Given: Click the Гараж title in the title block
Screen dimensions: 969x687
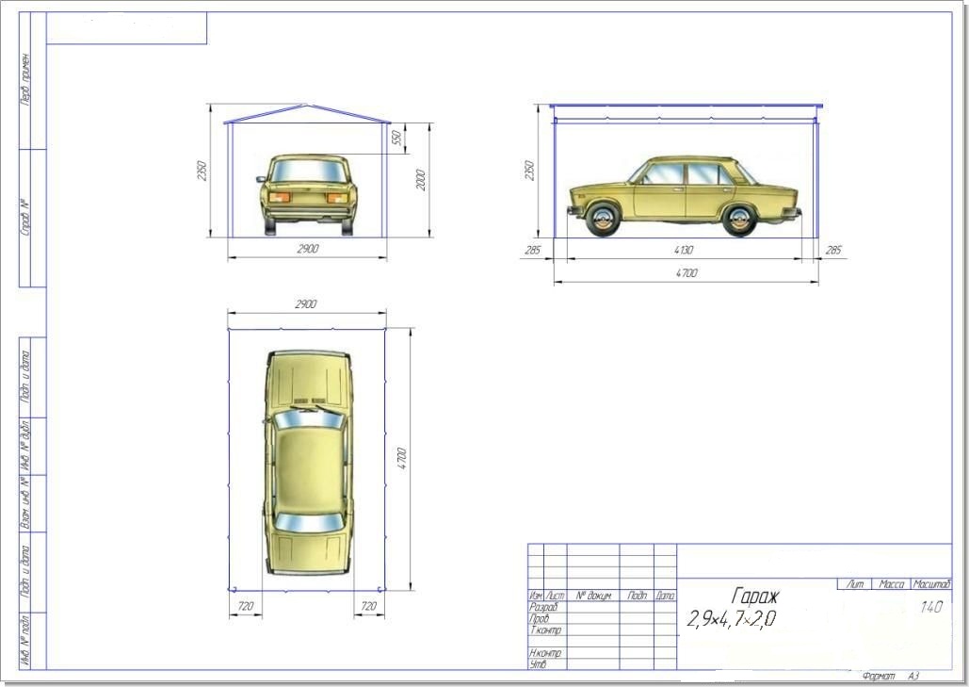Looking at the screenshot, I should pyautogui.click(x=754, y=596).
